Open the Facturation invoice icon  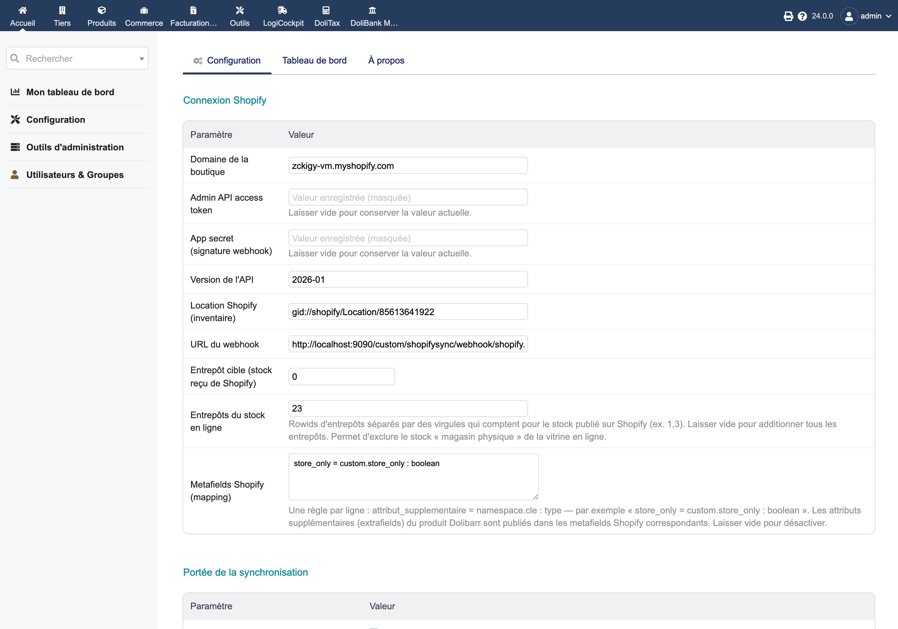tap(193, 10)
